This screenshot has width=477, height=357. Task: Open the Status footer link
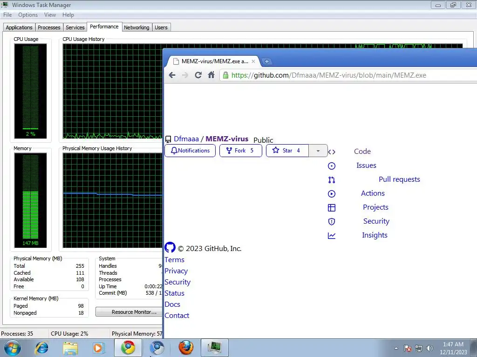click(x=174, y=293)
